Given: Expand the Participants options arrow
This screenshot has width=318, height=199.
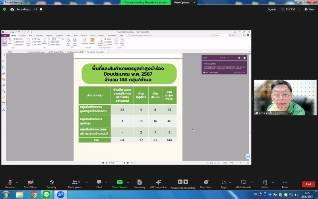Looking at the screenshot, I should click(86, 182).
